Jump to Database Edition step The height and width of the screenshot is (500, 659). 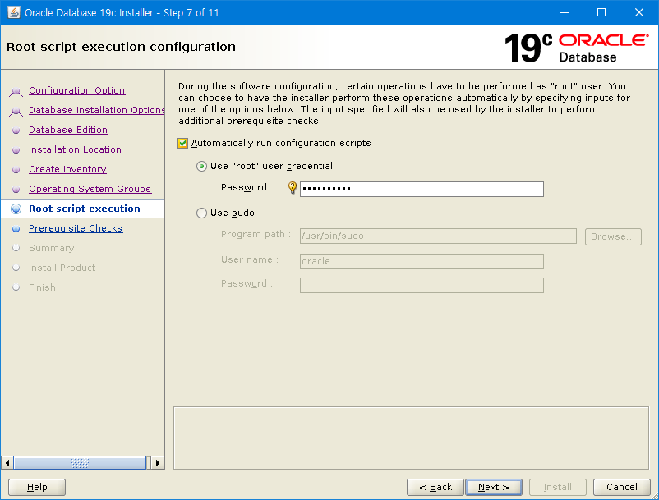tap(68, 131)
